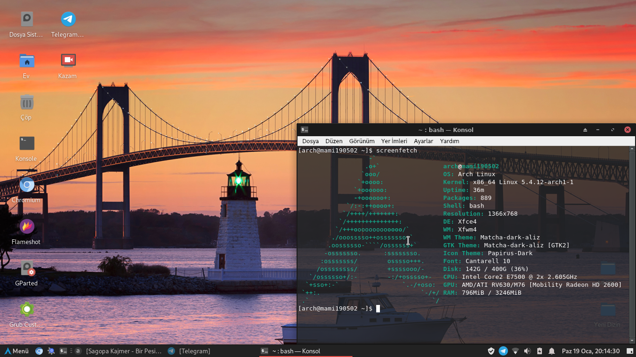Open the Wi-Fi network tray icon
Screen dimensions: 636x357
pyautogui.click(x=515, y=351)
